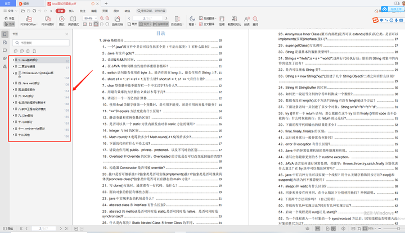Open background (背景) moon dropdown
The width and height of the screenshot is (405, 233).
(x=192, y=21)
